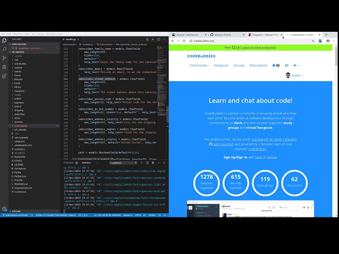
Task: Open the brylie user dropdown
Action: [x=294, y=75]
